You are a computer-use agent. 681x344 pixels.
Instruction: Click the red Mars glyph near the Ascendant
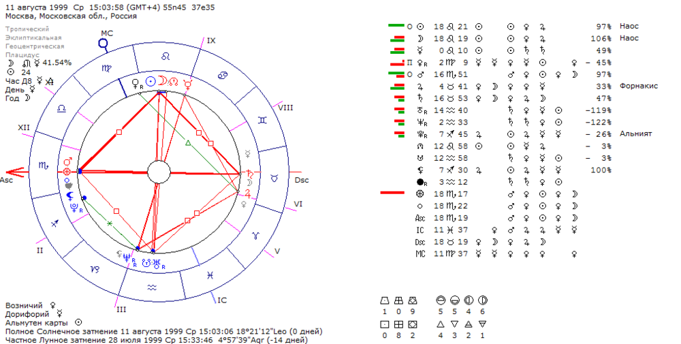67,163
